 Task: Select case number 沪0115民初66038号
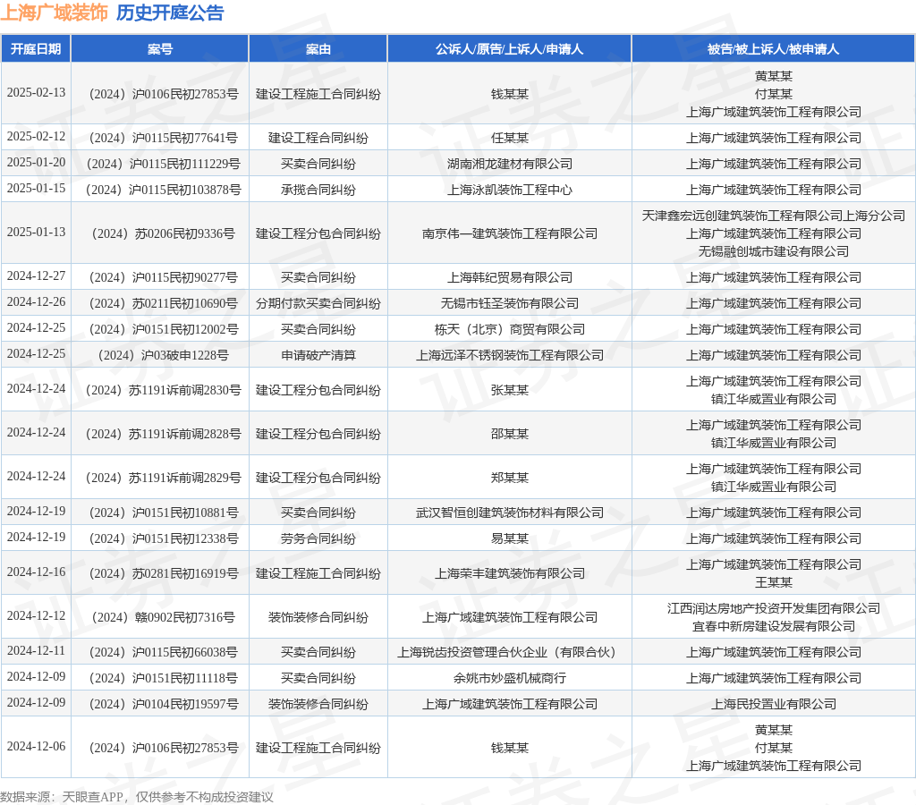pos(164,653)
